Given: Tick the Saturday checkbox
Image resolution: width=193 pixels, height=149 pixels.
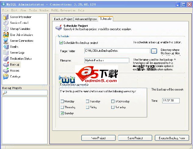Looking at the screenshot, I should pyautogui.click(x=113, y=107).
